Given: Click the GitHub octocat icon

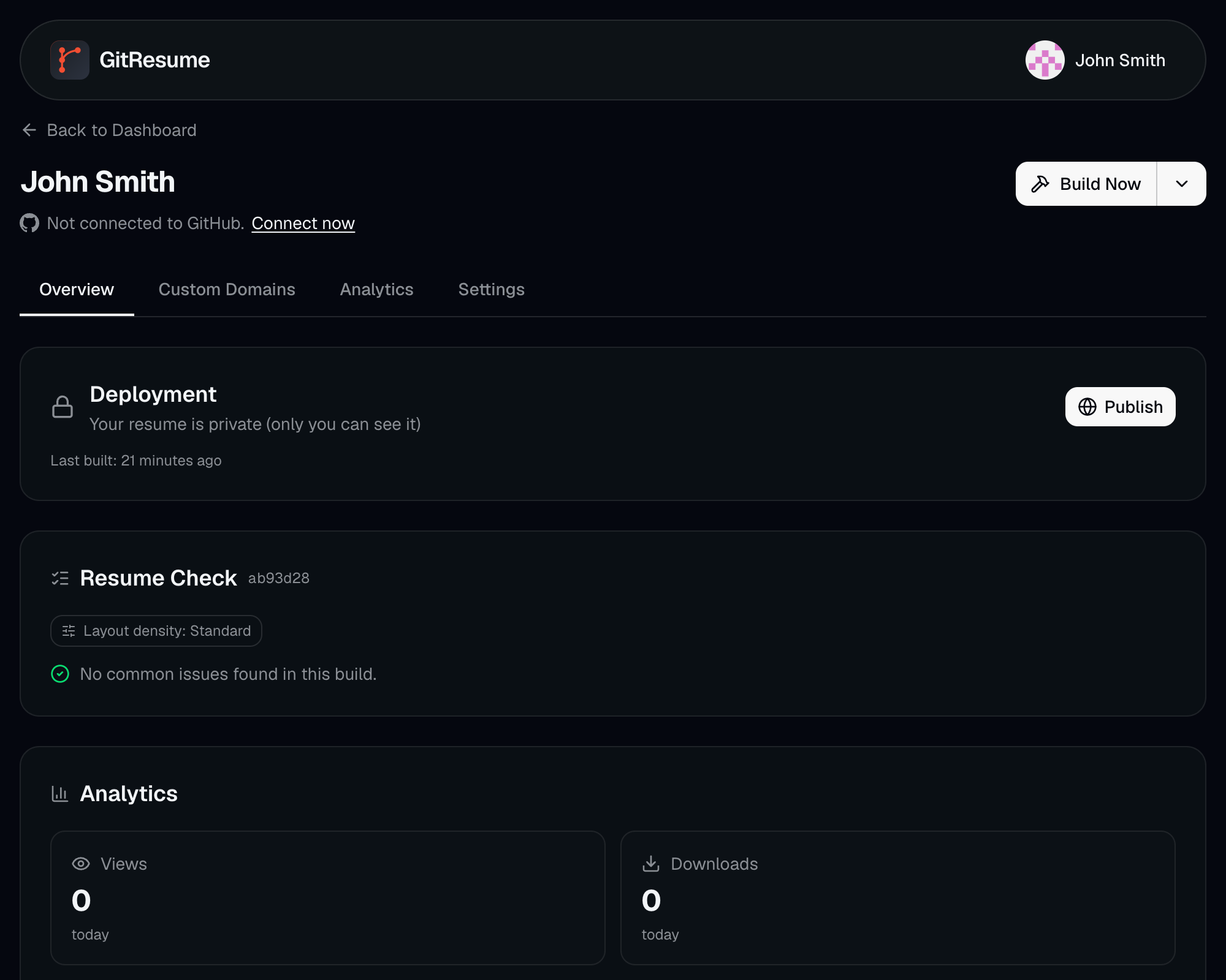Looking at the screenshot, I should pos(29,223).
